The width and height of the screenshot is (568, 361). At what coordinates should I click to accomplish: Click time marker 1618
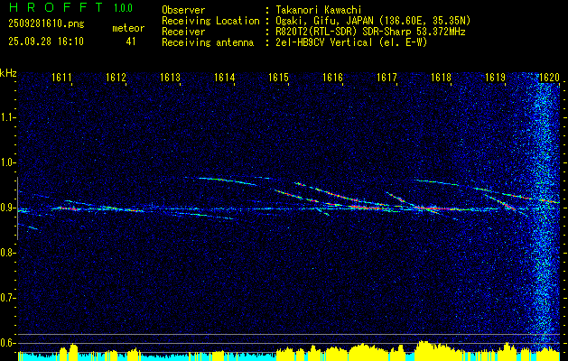(442, 77)
